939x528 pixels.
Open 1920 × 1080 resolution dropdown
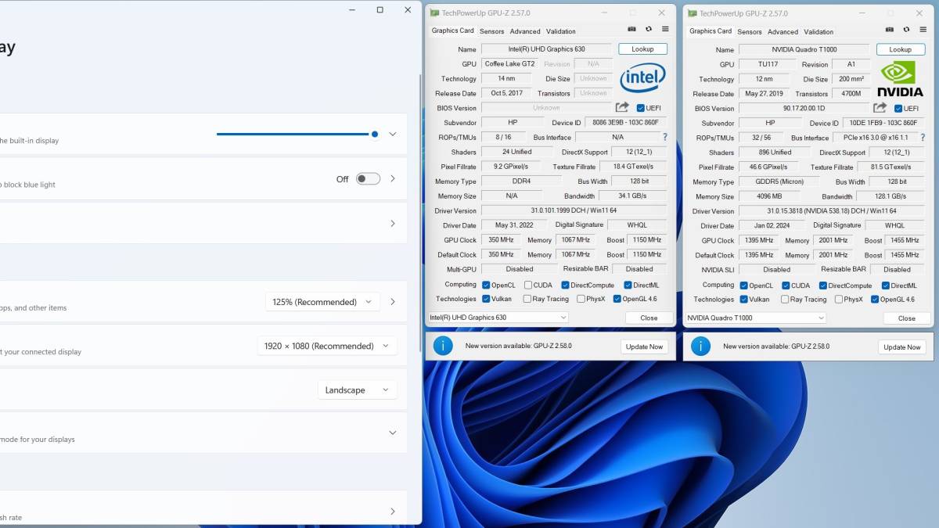point(327,346)
